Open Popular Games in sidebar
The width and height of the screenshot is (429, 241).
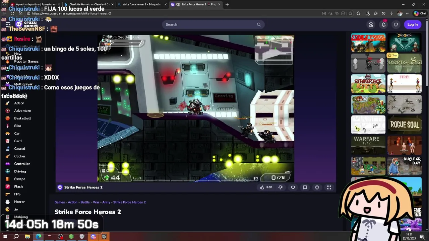tap(26, 62)
